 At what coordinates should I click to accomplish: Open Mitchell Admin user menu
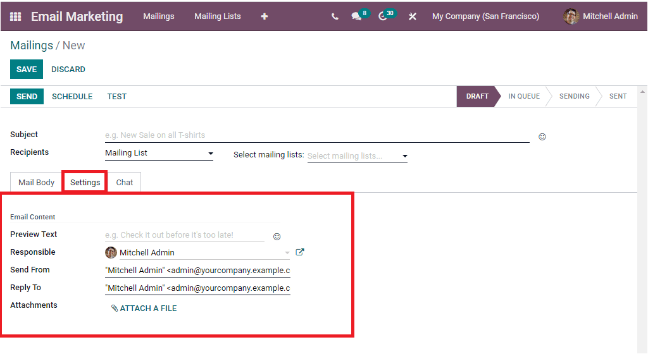point(601,16)
